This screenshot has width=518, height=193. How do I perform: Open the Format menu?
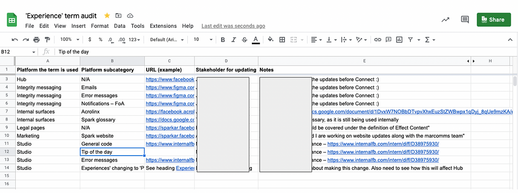coord(100,26)
